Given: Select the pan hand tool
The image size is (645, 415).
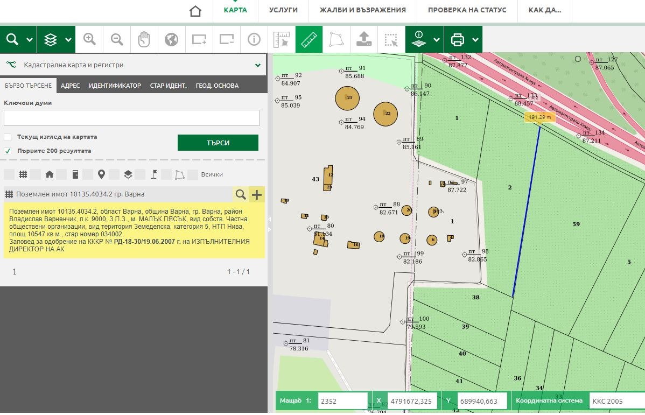Looking at the screenshot, I should click(144, 39).
